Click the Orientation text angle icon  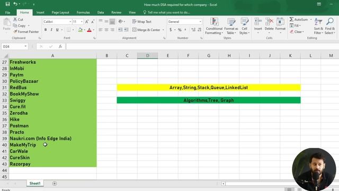(x=120, y=21)
